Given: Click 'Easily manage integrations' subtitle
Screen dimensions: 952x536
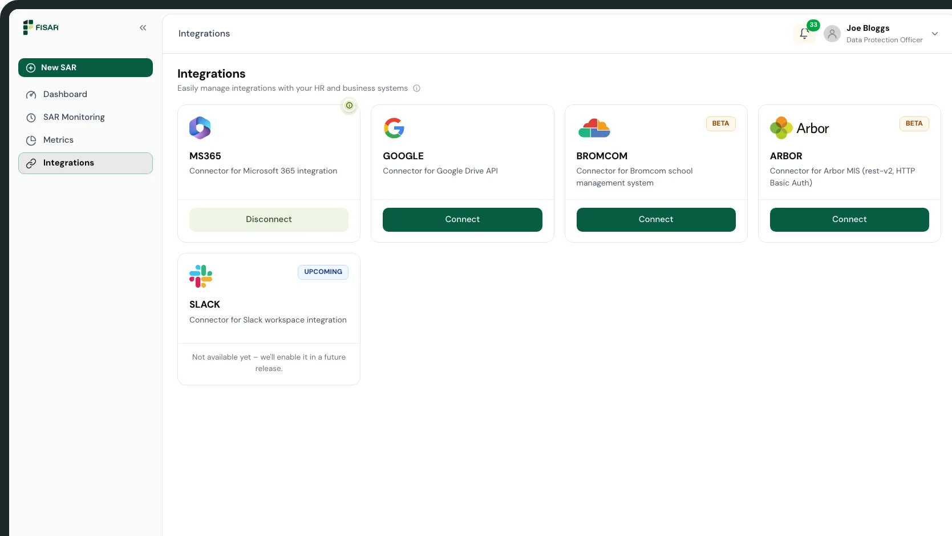Looking at the screenshot, I should click(293, 88).
